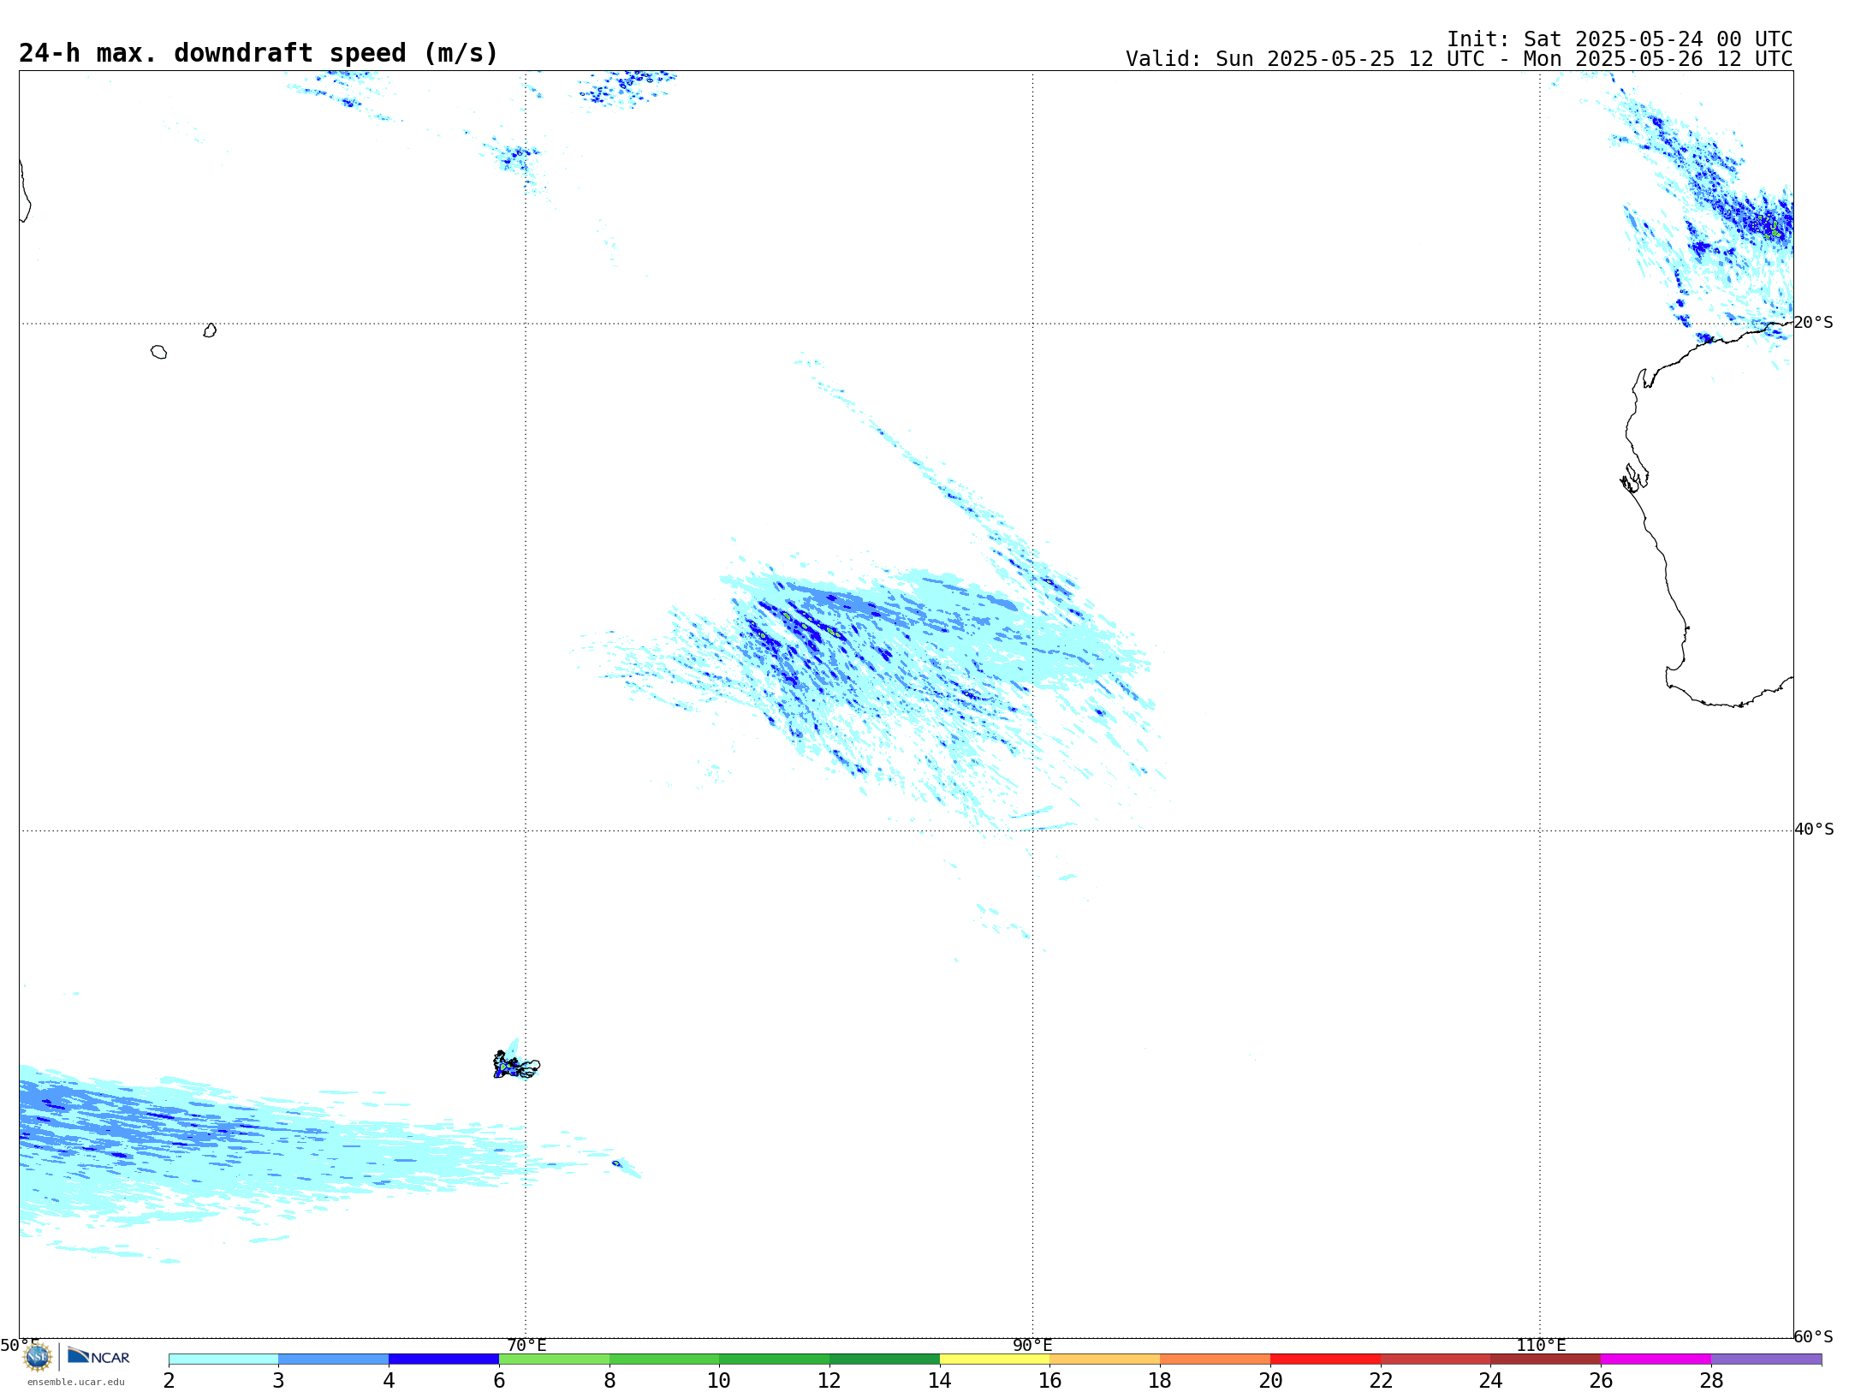Viewport: 1849px width, 1392px height.
Task: Click the 'Init: Sat 2025-05-24 00 UTC' text
Action: pos(1620,39)
